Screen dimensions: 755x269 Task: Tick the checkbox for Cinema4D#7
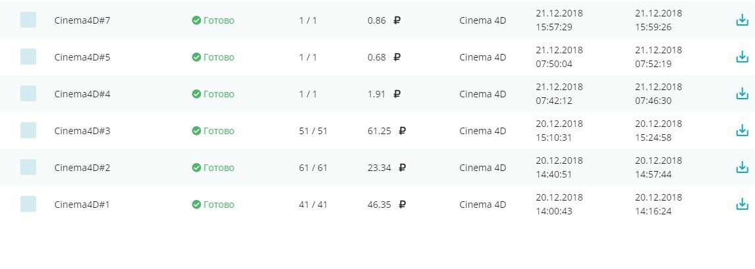[28, 20]
